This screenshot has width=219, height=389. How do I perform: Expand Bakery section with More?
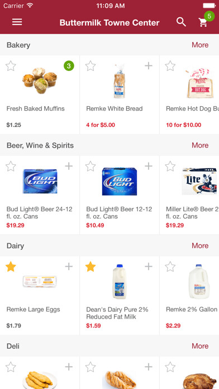point(200,45)
